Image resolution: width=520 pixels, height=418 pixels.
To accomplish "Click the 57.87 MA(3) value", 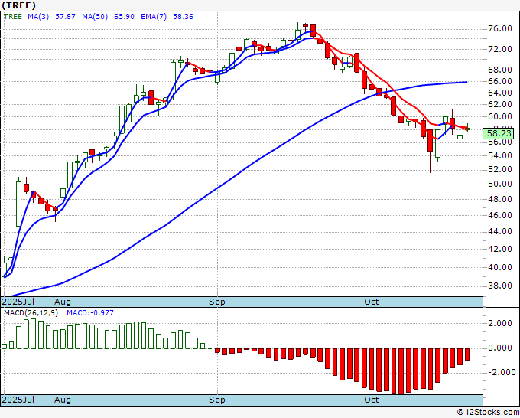I will pos(65,17).
